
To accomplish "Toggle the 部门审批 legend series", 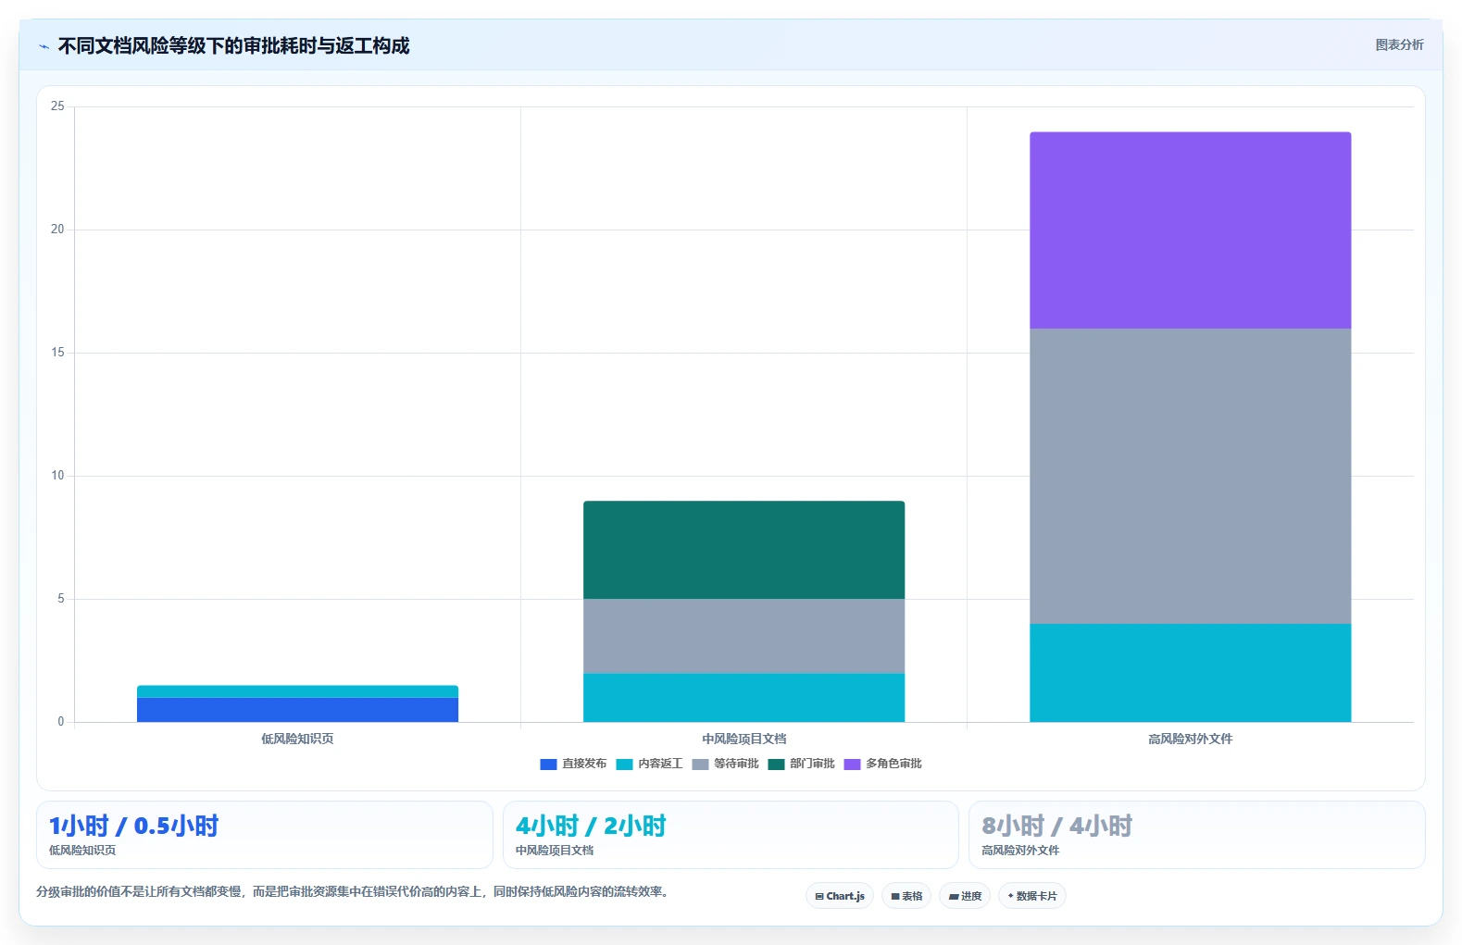I will [x=801, y=764].
